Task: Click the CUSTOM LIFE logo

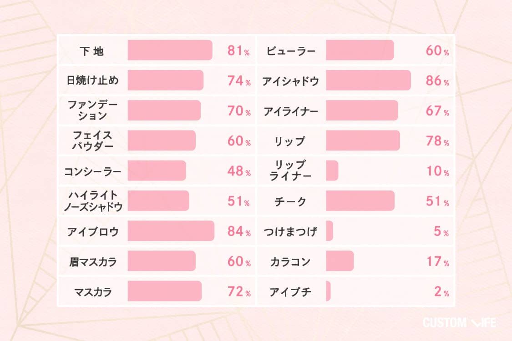Action: pos(459,323)
